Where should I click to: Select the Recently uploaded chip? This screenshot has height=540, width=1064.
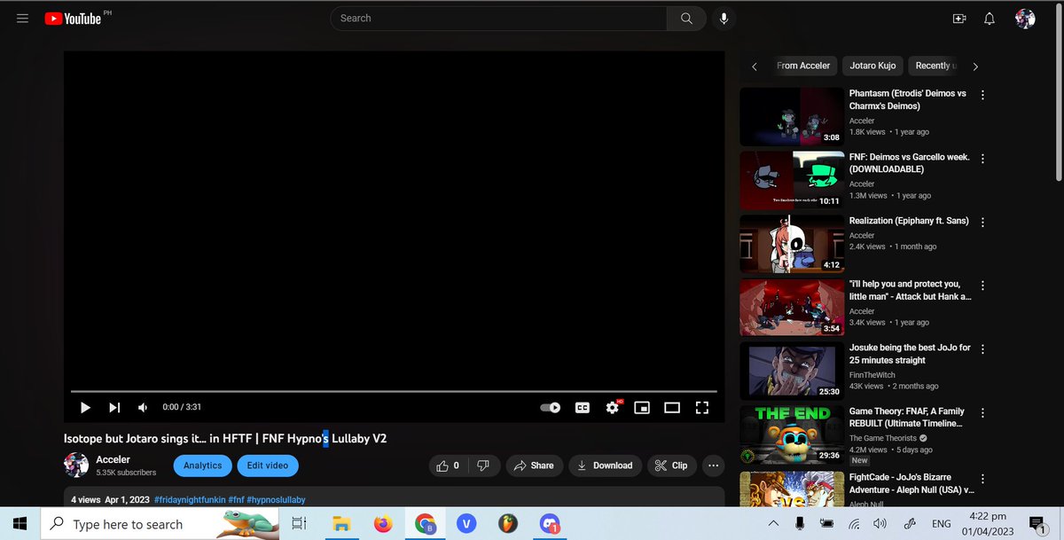pyautogui.click(x=935, y=66)
